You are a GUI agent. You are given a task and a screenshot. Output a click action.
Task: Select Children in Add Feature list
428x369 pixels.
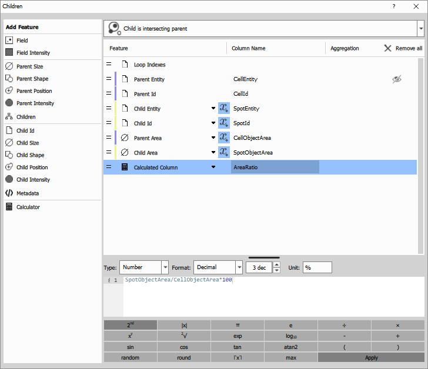point(26,117)
